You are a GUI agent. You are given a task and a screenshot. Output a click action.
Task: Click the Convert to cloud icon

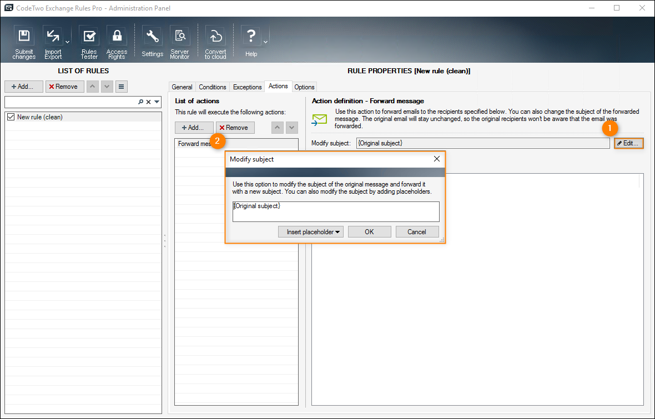pos(215,43)
